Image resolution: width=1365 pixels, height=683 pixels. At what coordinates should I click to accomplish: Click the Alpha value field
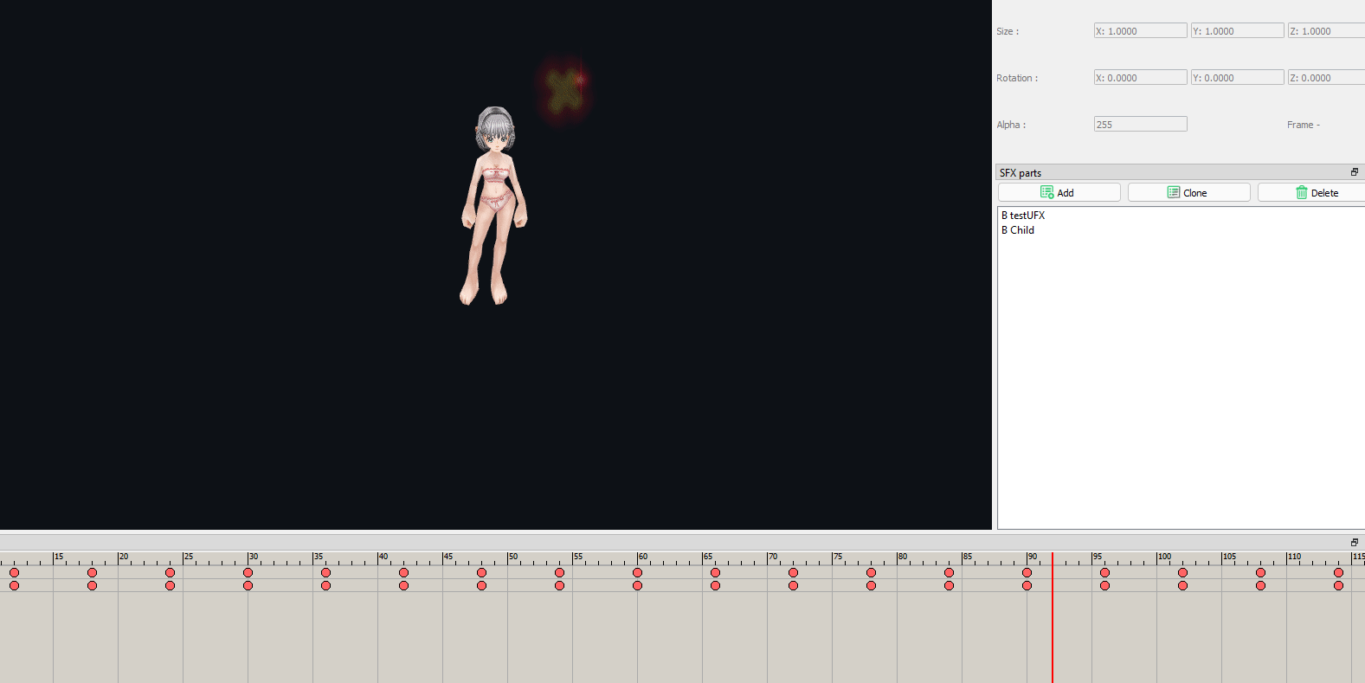pos(1141,125)
